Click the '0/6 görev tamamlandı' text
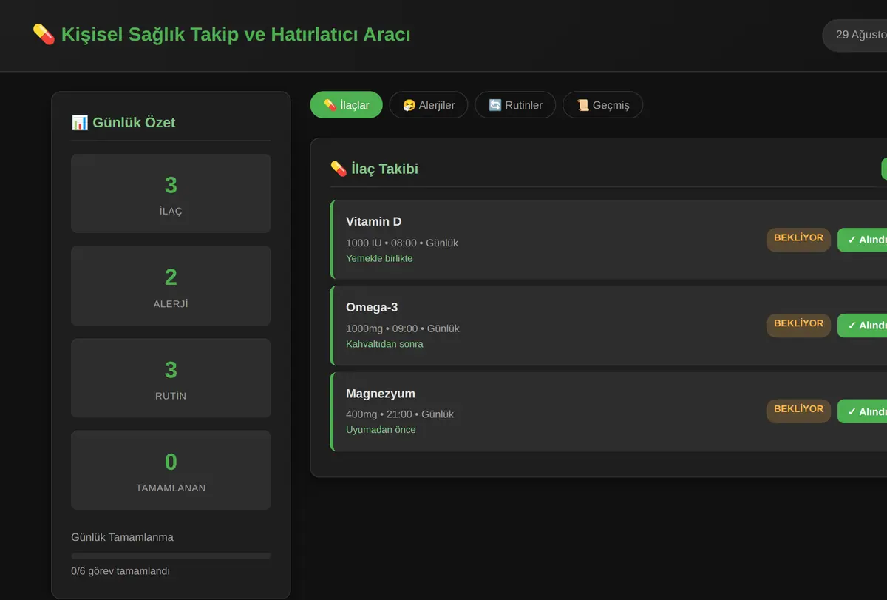 tap(120, 571)
